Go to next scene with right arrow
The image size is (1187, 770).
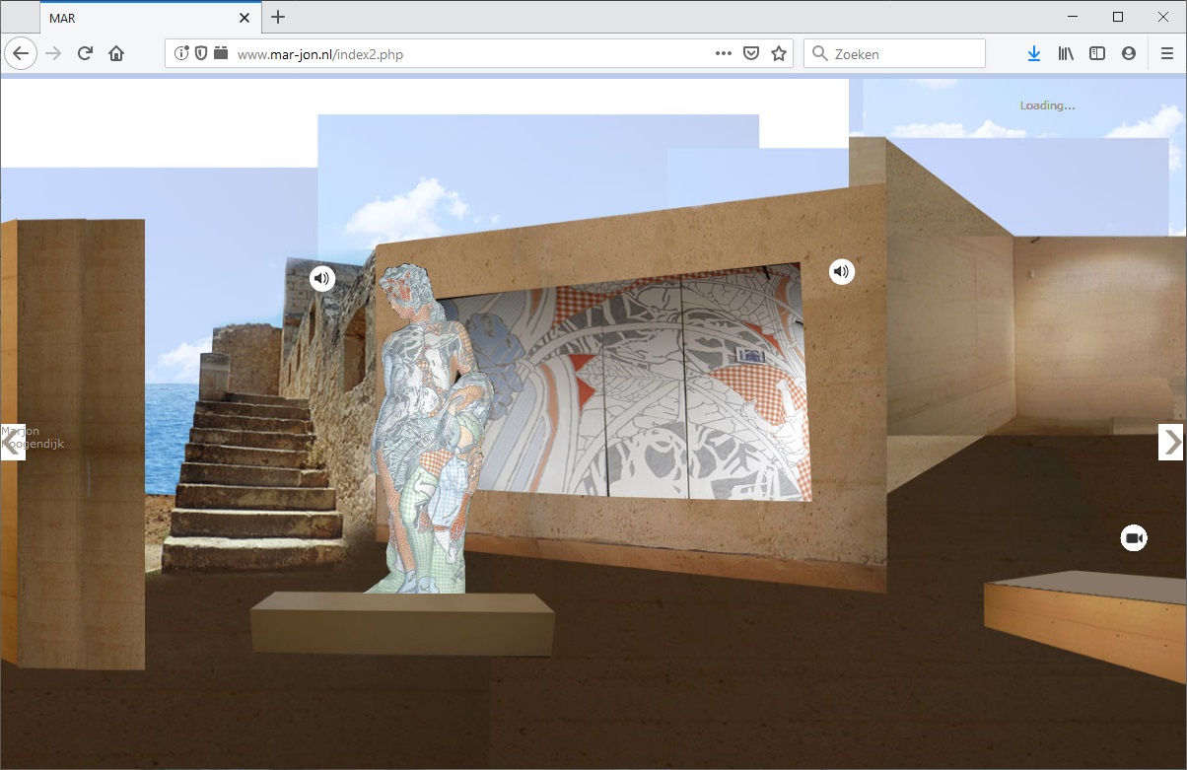tap(1171, 443)
